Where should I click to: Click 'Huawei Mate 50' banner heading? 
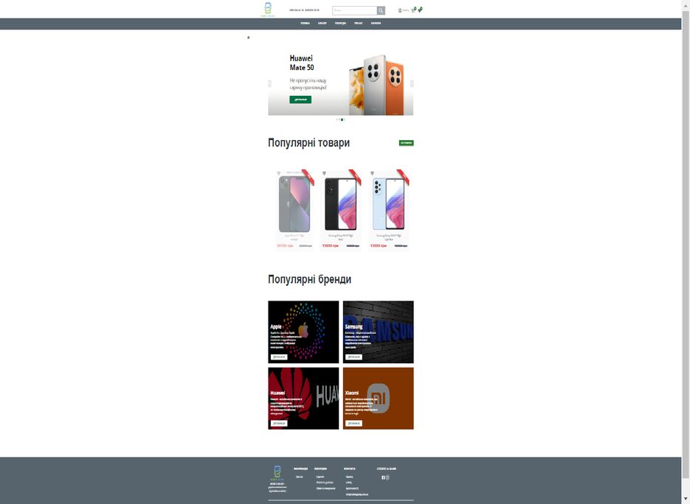point(302,63)
